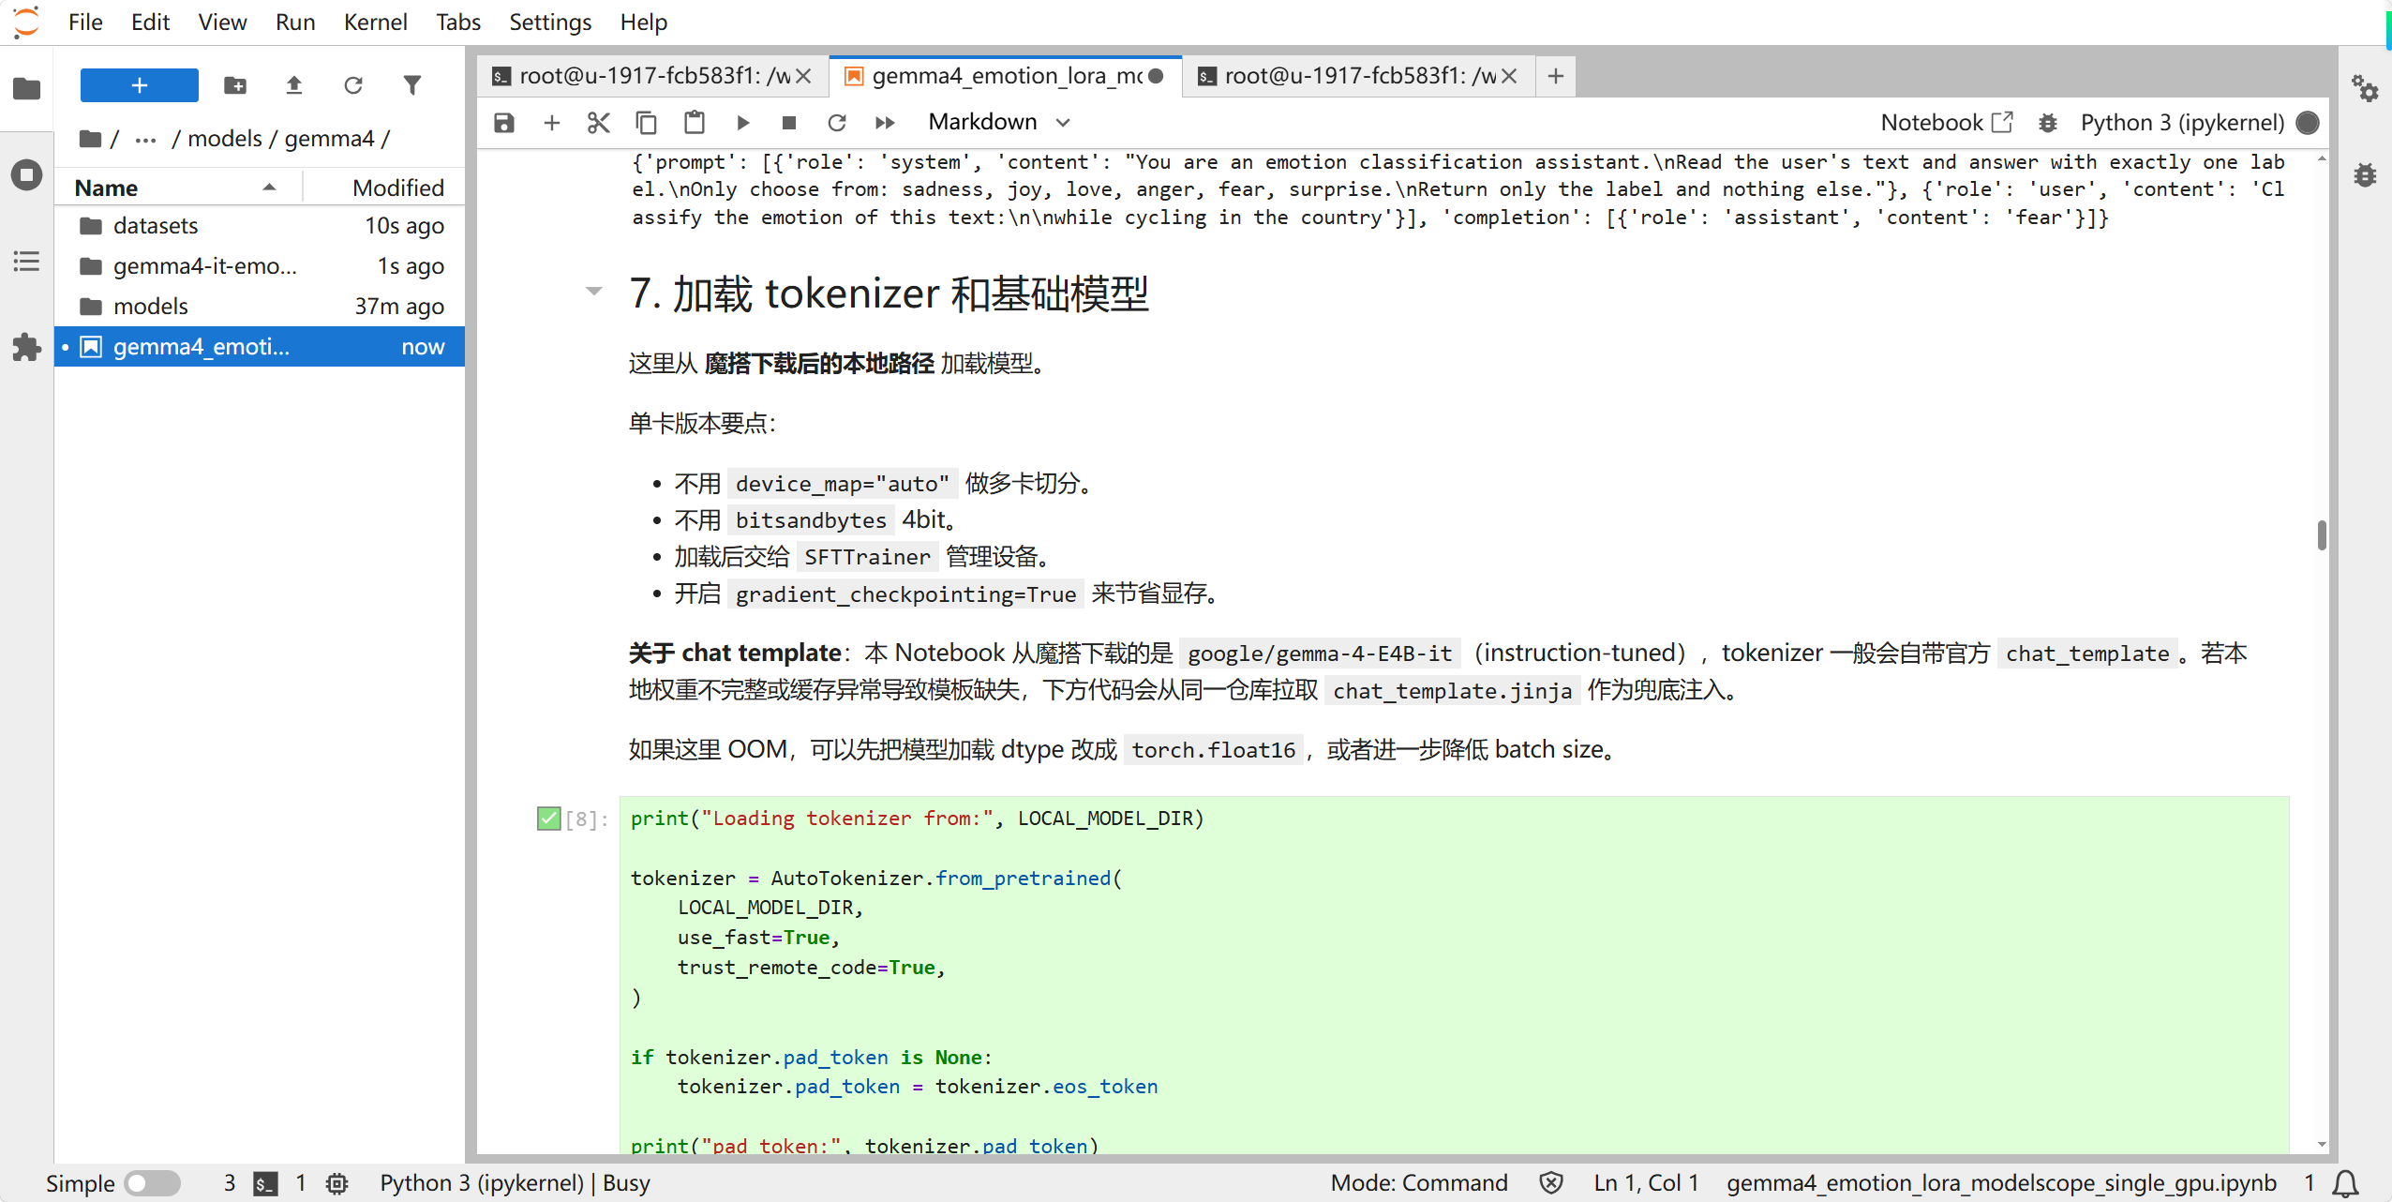Click the cell 8 execution status check
The width and height of the screenshot is (2392, 1202).
pos(548,819)
